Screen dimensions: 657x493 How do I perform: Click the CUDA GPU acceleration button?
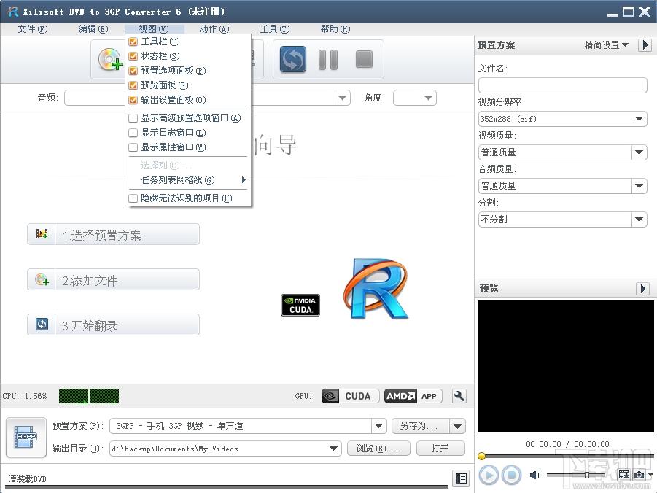(x=350, y=396)
